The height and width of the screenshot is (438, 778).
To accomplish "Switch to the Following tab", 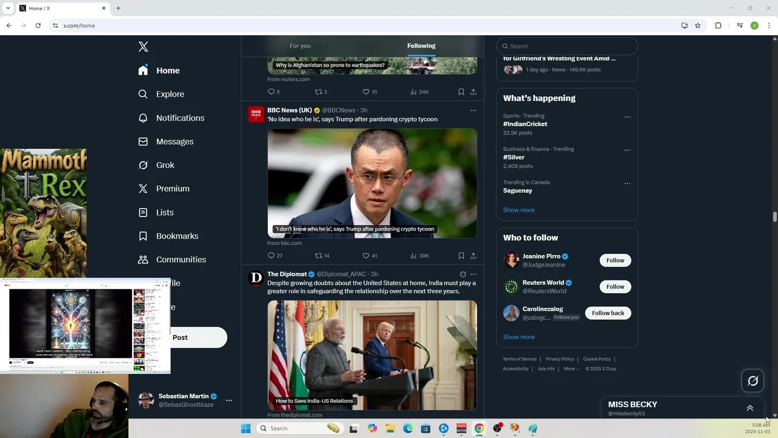I will pyautogui.click(x=421, y=46).
